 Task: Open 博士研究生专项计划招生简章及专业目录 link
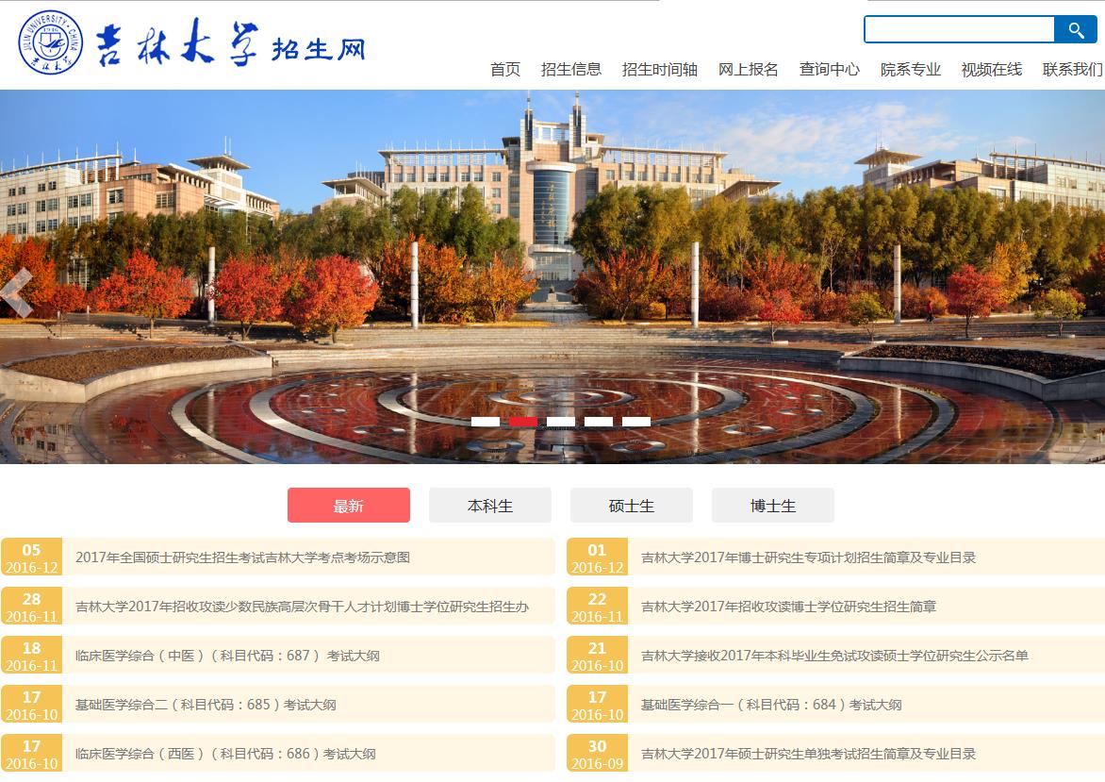point(808,557)
